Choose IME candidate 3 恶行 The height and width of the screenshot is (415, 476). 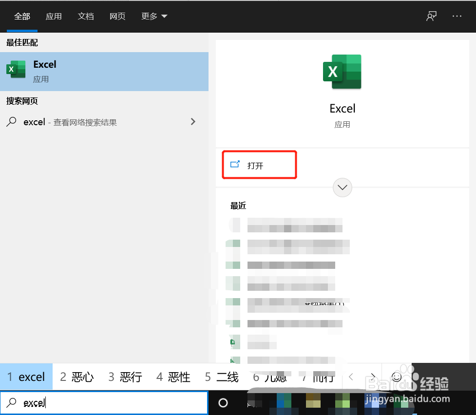click(125, 377)
